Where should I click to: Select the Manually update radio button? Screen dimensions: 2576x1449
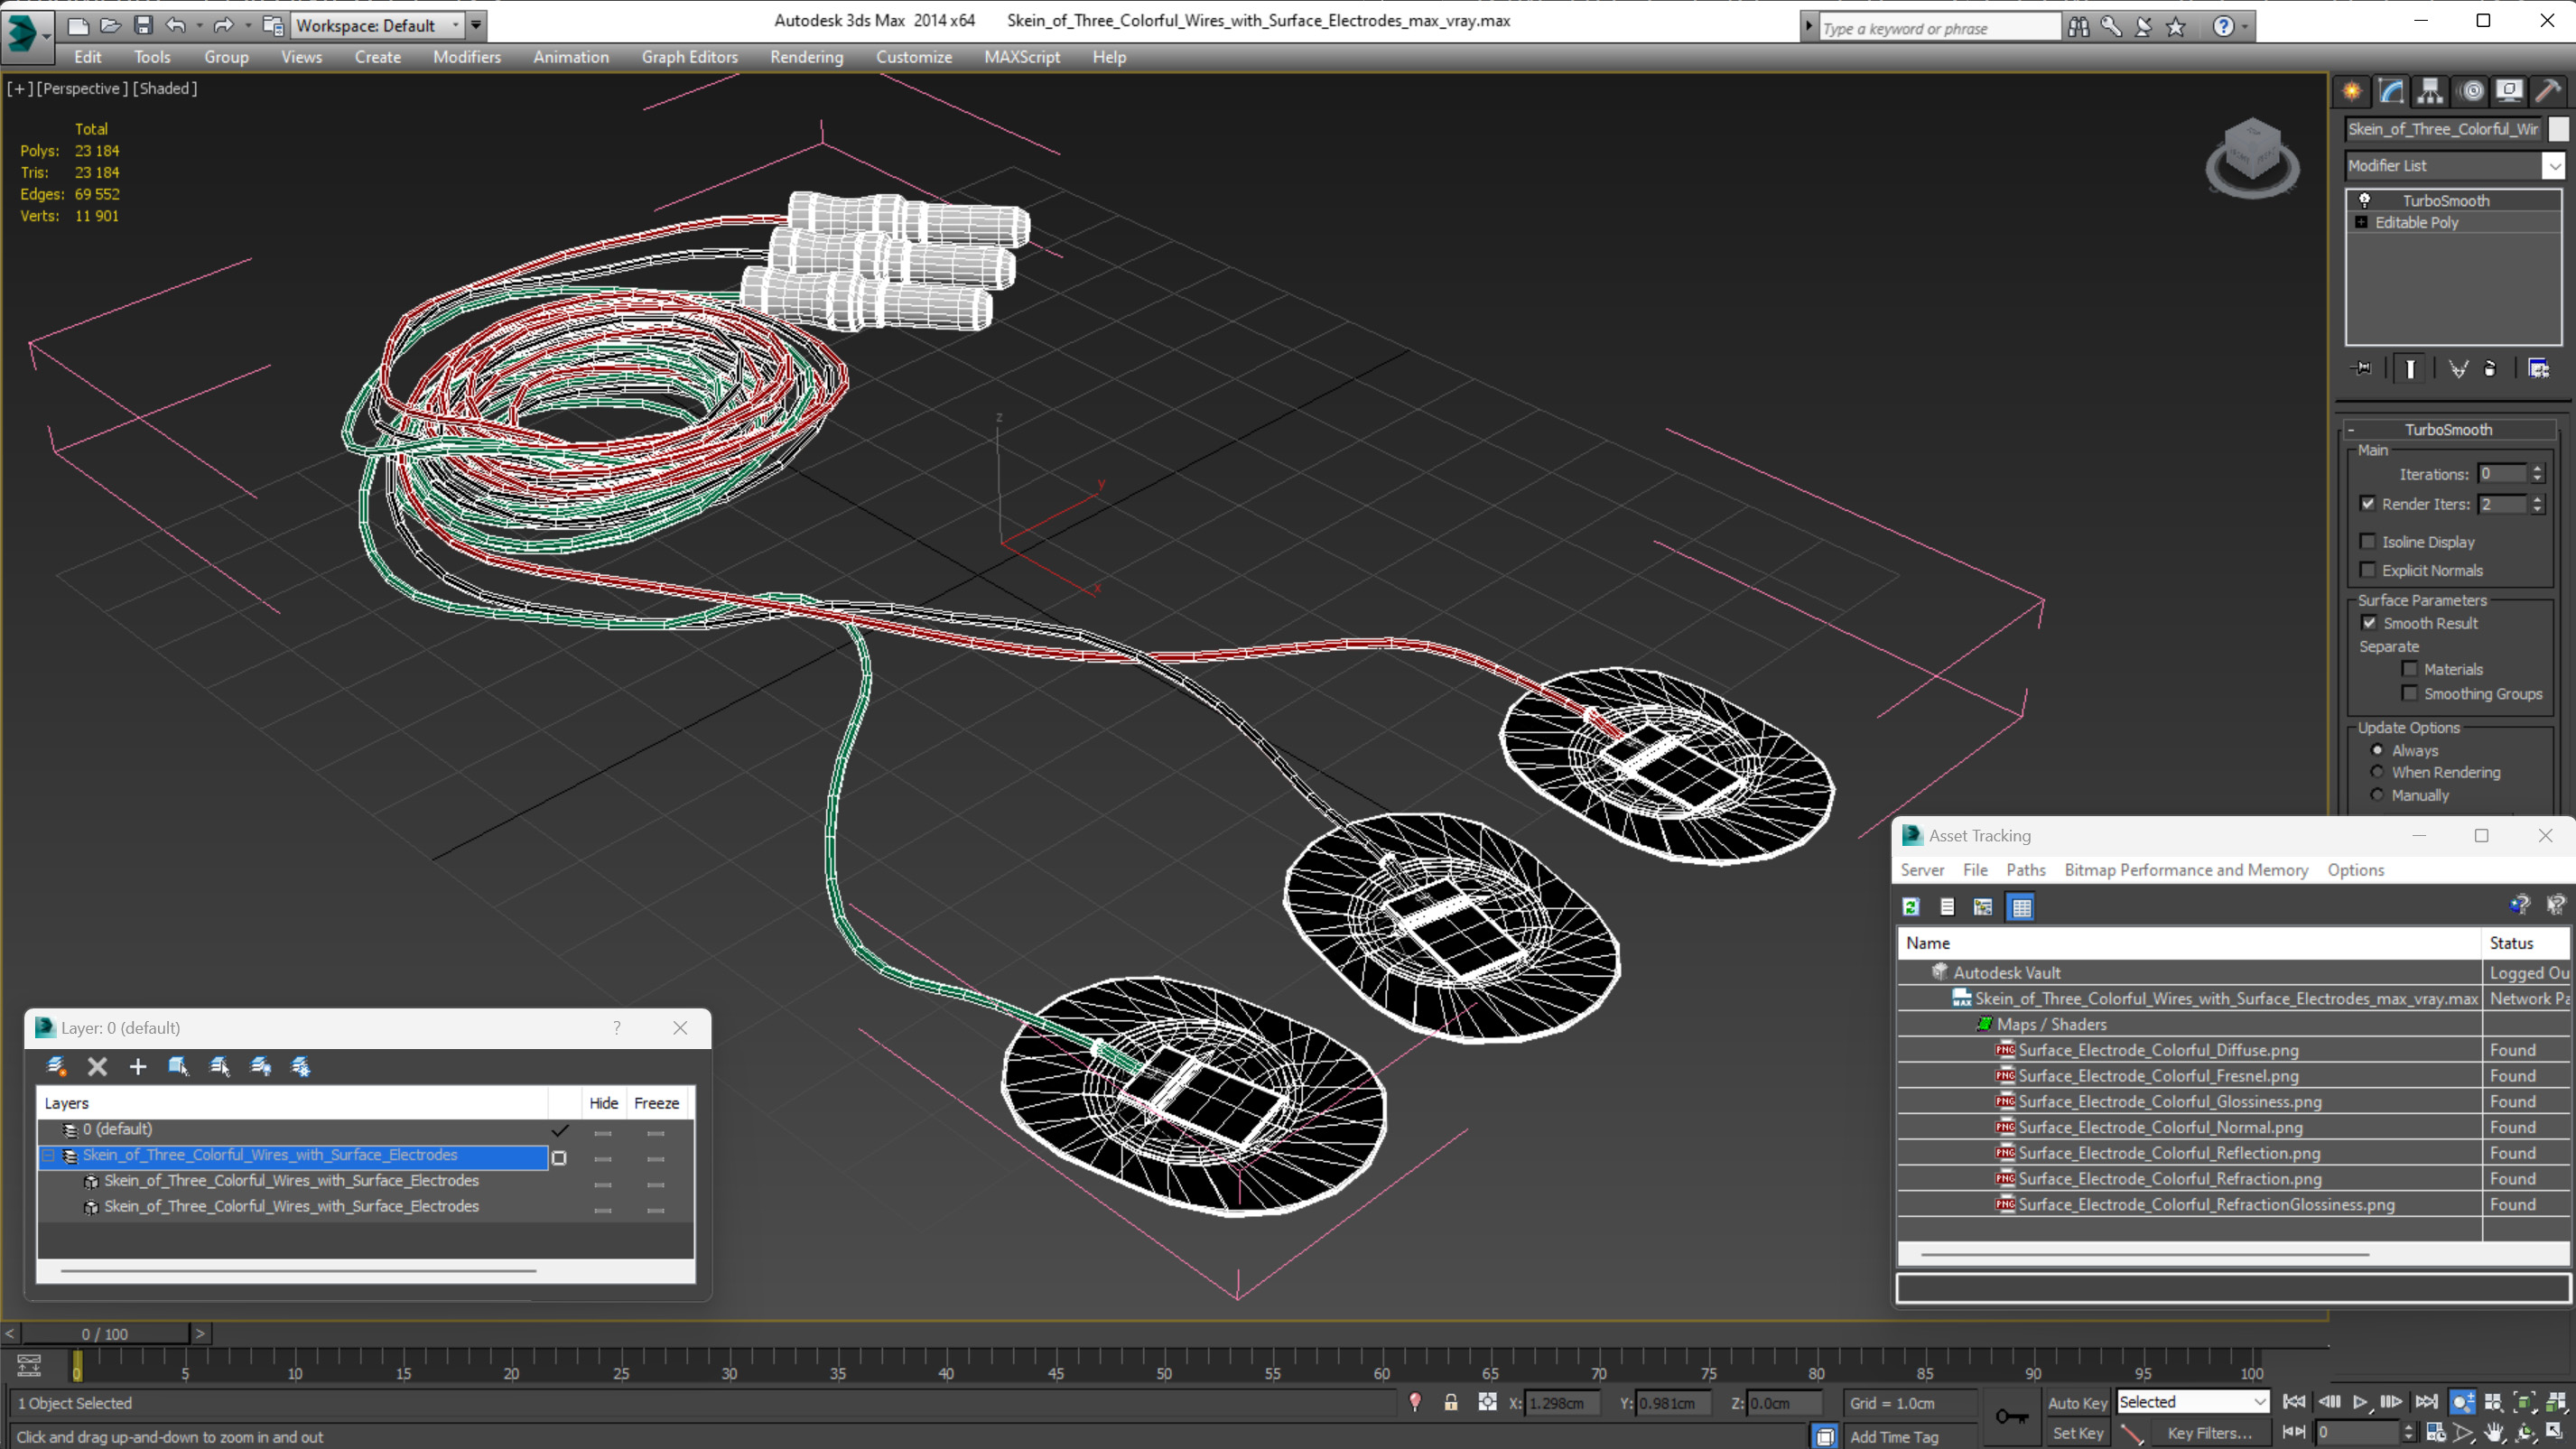point(2377,795)
